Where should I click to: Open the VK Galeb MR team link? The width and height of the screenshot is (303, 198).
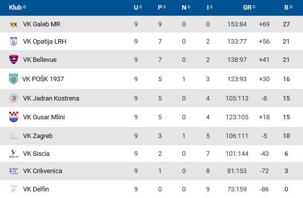pyautogui.click(x=42, y=24)
